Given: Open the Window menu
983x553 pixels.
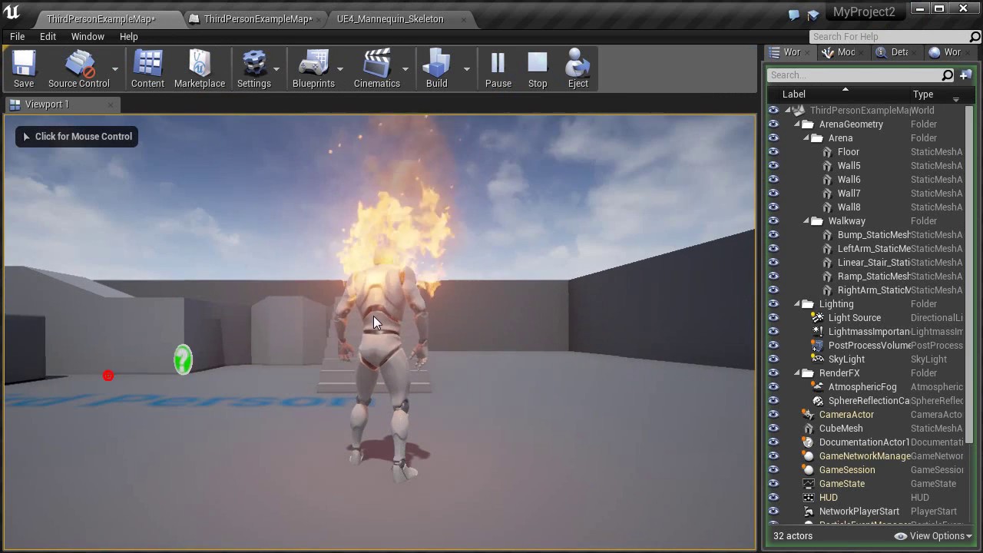Looking at the screenshot, I should (x=88, y=36).
